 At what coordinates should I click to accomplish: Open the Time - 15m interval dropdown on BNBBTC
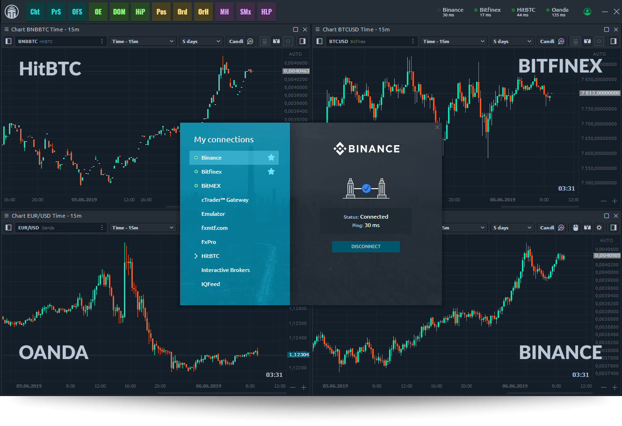click(x=143, y=41)
